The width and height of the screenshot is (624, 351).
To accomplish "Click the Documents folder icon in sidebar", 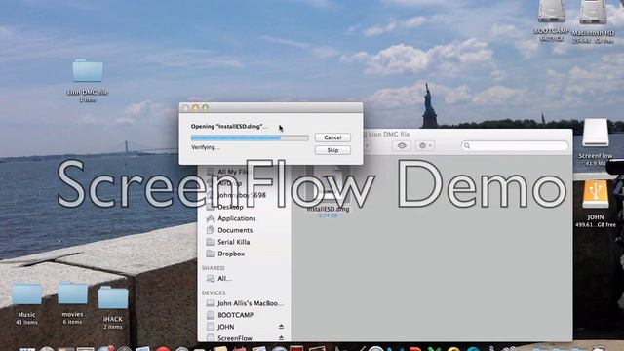I will point(211,230).
